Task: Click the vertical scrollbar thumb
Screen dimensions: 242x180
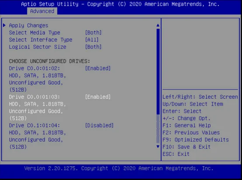Action: (158, 71)
